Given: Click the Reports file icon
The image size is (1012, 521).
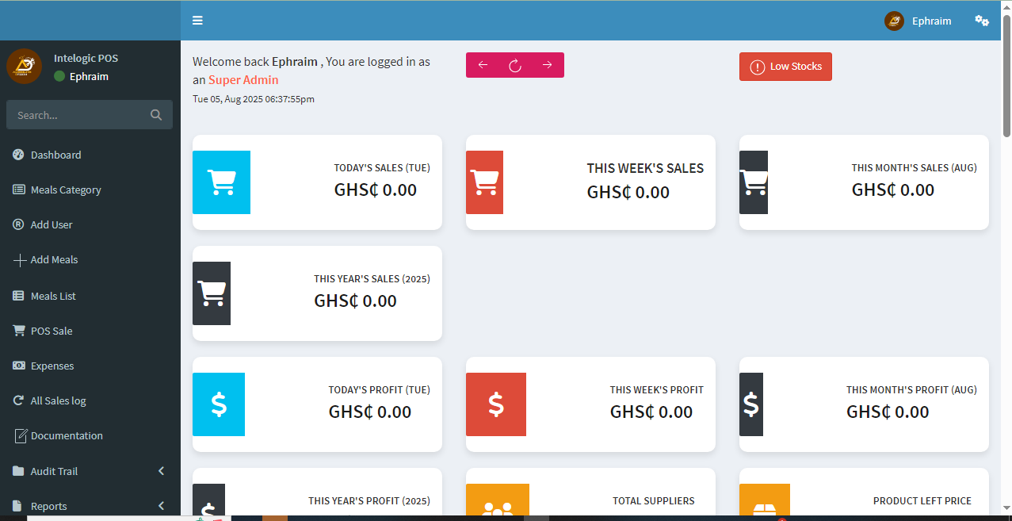Looking at the screenshot, I should click(17, 506).
